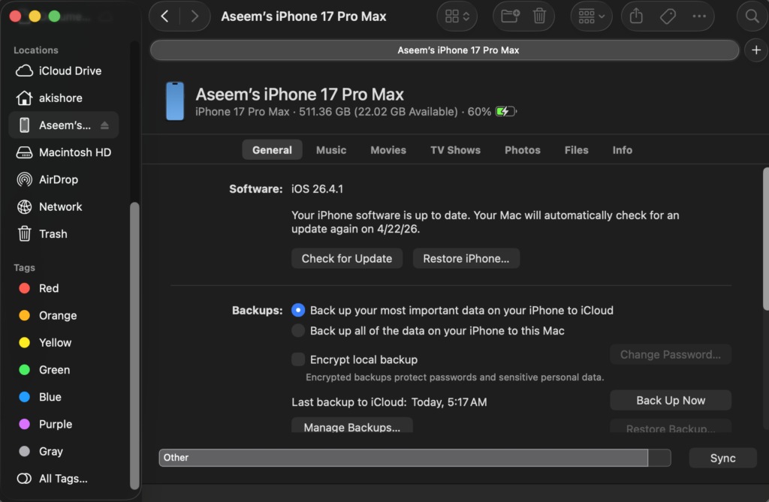Filter by the Blue tag
769x502 pixels.
(64, 397)
